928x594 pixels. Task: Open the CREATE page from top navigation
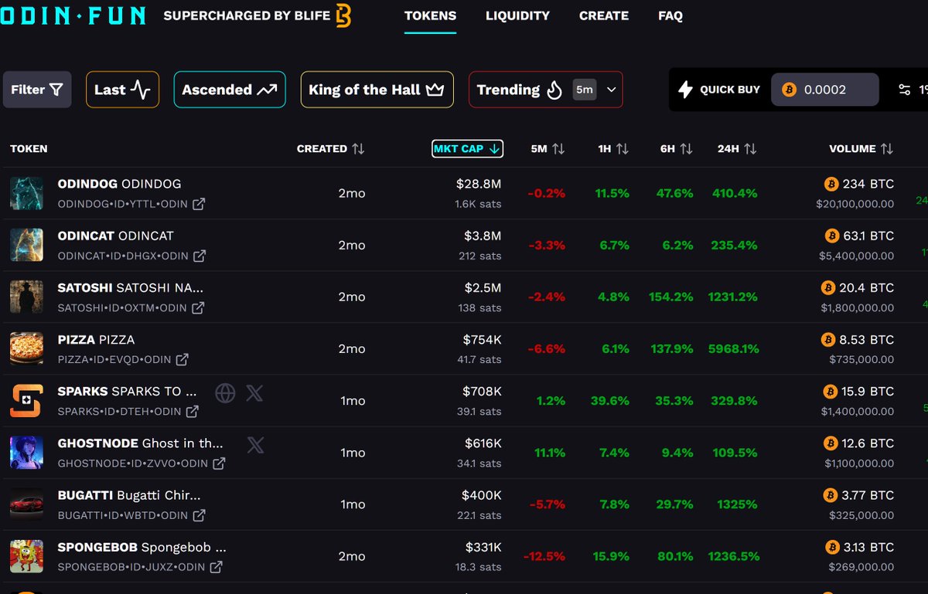[x=603, y=15]
